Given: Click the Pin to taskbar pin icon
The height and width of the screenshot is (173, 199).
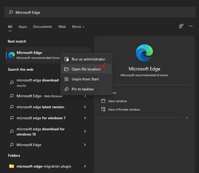Looking at the screenshot, I should pos(66,89).
